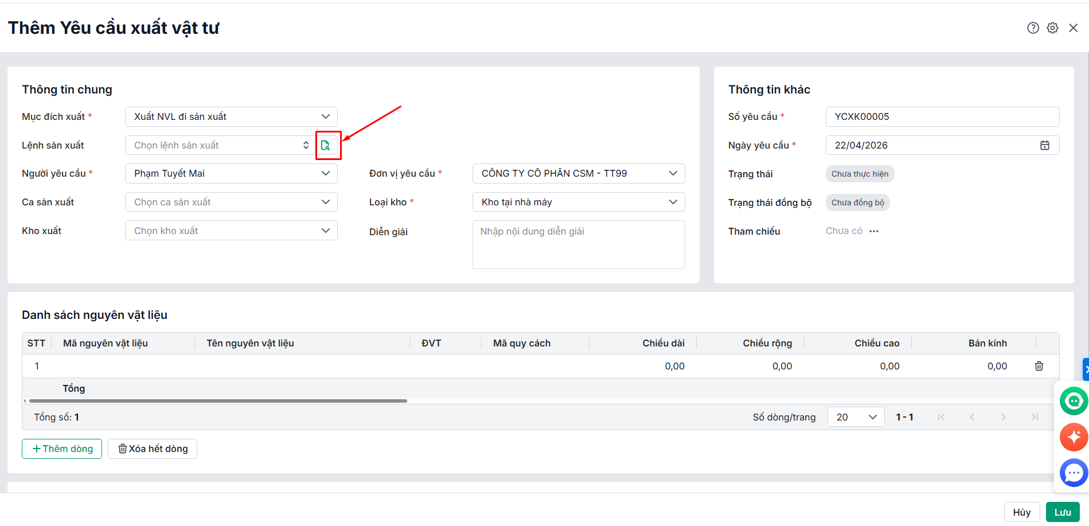Click the help question mark icon
This screenshot has width=1089, height=526.
click(1033, 28)
